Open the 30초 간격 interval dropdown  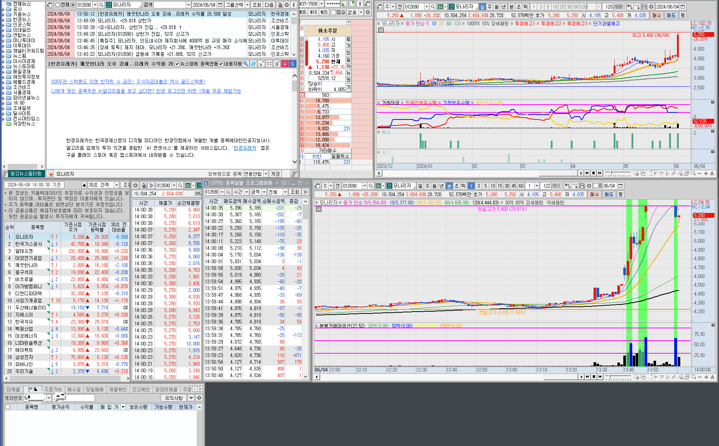tap(116, 185)
